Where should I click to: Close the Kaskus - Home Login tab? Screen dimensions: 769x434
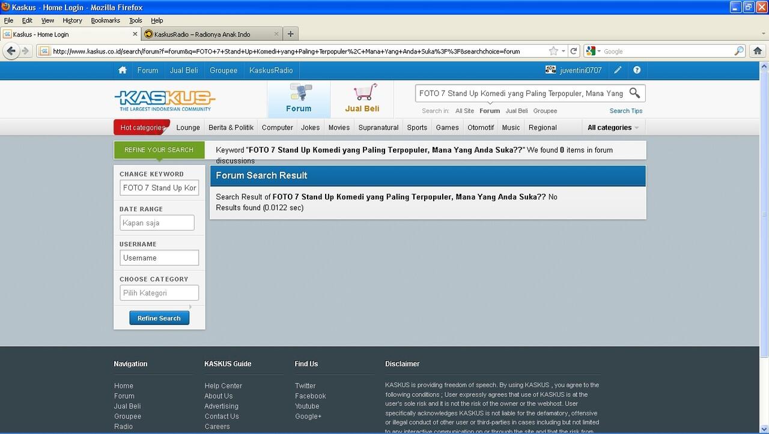coord(135,34)
